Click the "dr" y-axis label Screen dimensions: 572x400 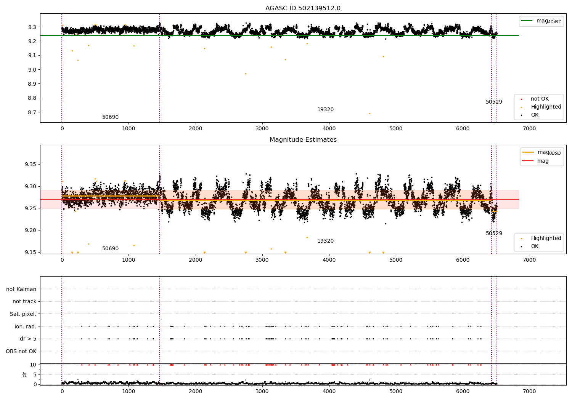(25, 374)
